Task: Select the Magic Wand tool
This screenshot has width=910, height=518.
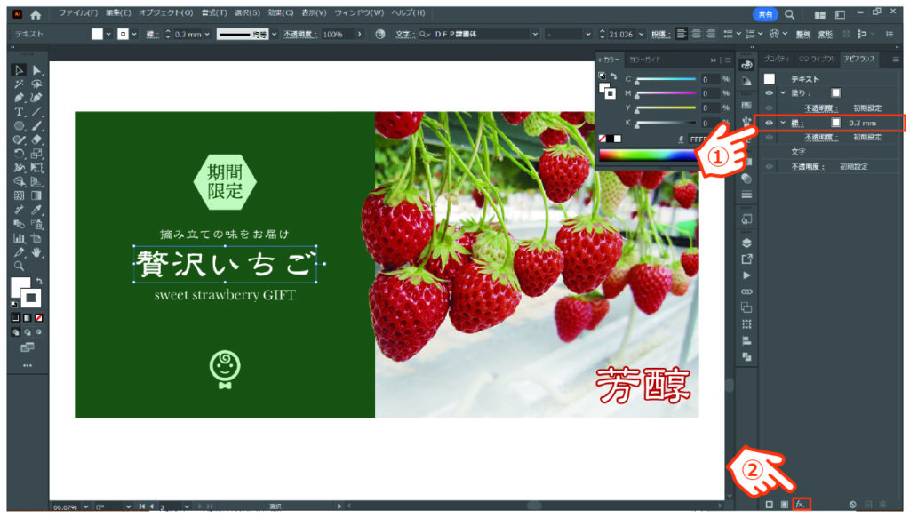Action: [19, 84]
